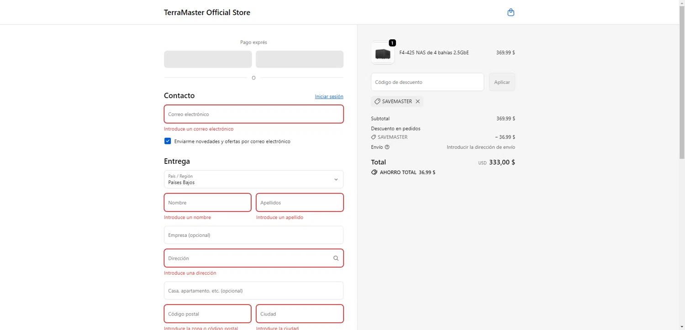The height and width of the screenshot is (330, 685).
Task: Focus the Nombre input field
Action: 208,203
